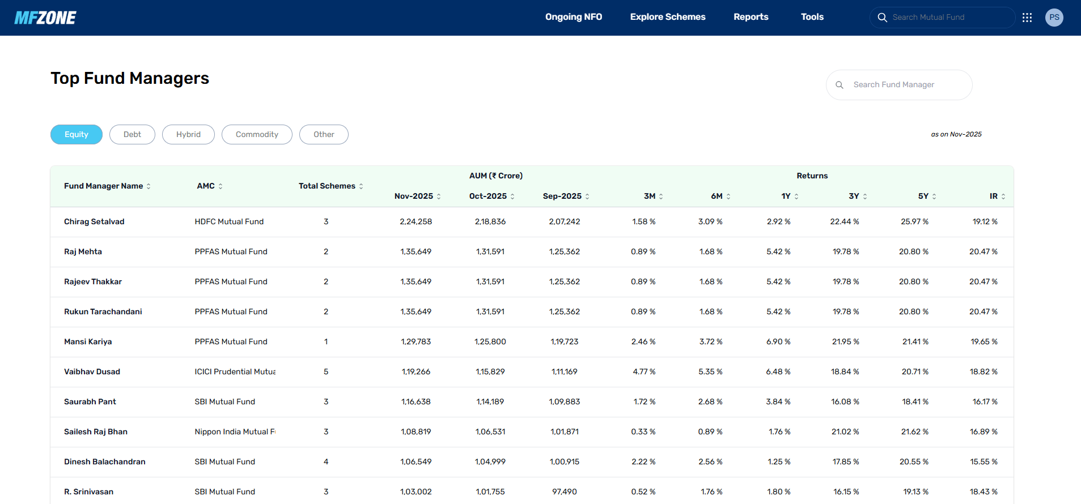1081x504 pixels.
Task: Click the AUM (₹ Crore) header
Action: (x=496, y=176)
